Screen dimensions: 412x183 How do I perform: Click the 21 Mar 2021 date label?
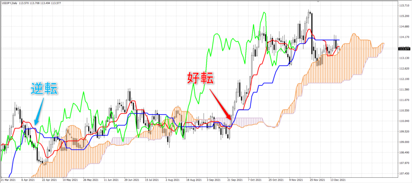(x=7, y=180)
